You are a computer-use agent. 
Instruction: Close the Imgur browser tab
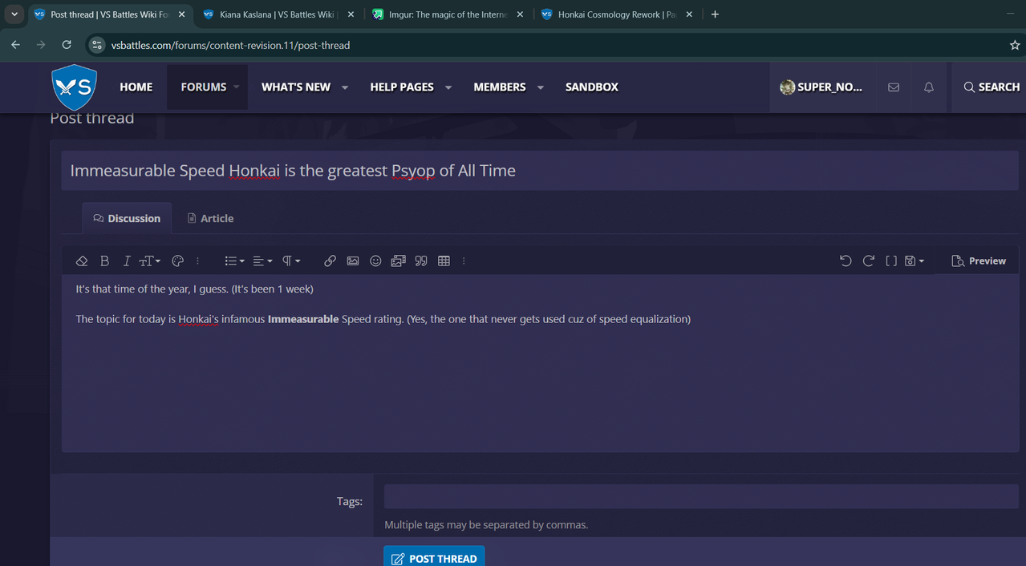coord(520,14)
